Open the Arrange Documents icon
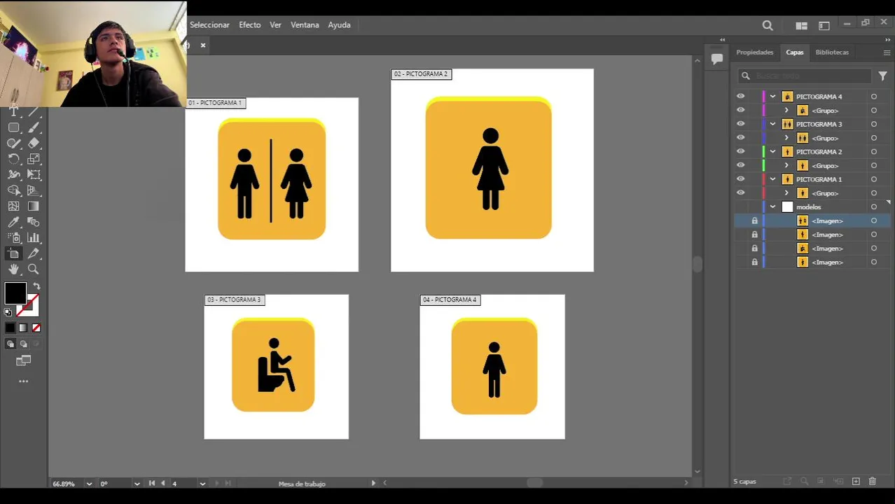Viewport: 895px width, 504px height. click(802, 26)
